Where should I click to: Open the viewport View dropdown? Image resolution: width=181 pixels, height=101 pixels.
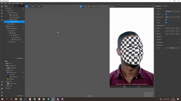pos(33,6)
